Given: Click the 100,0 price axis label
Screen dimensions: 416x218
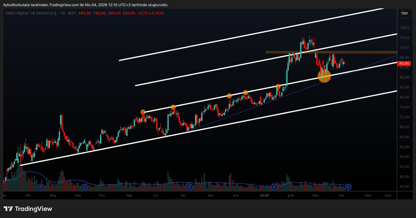Looking at the screenshot, I should coord(405,47).
